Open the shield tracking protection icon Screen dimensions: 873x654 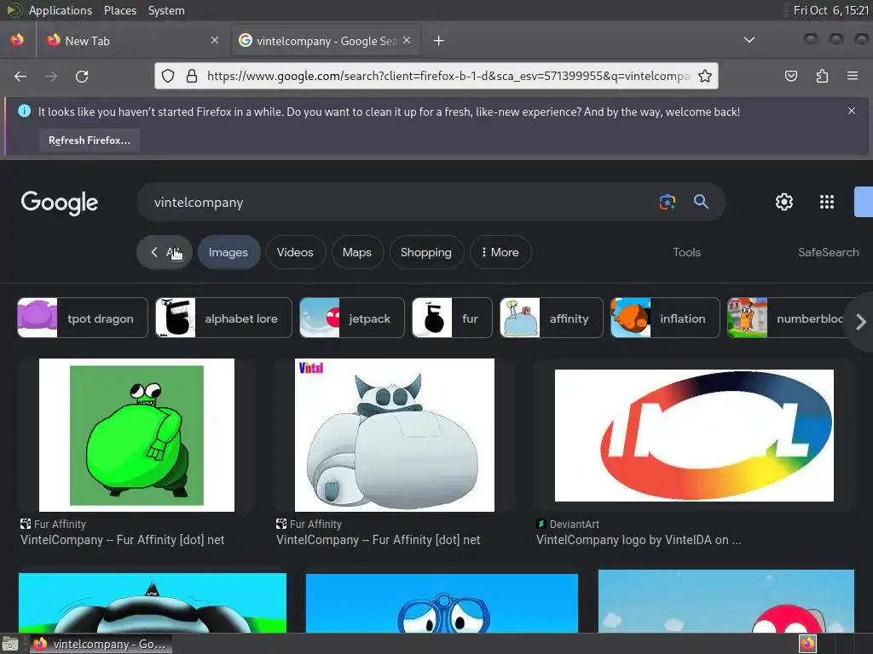168,76
